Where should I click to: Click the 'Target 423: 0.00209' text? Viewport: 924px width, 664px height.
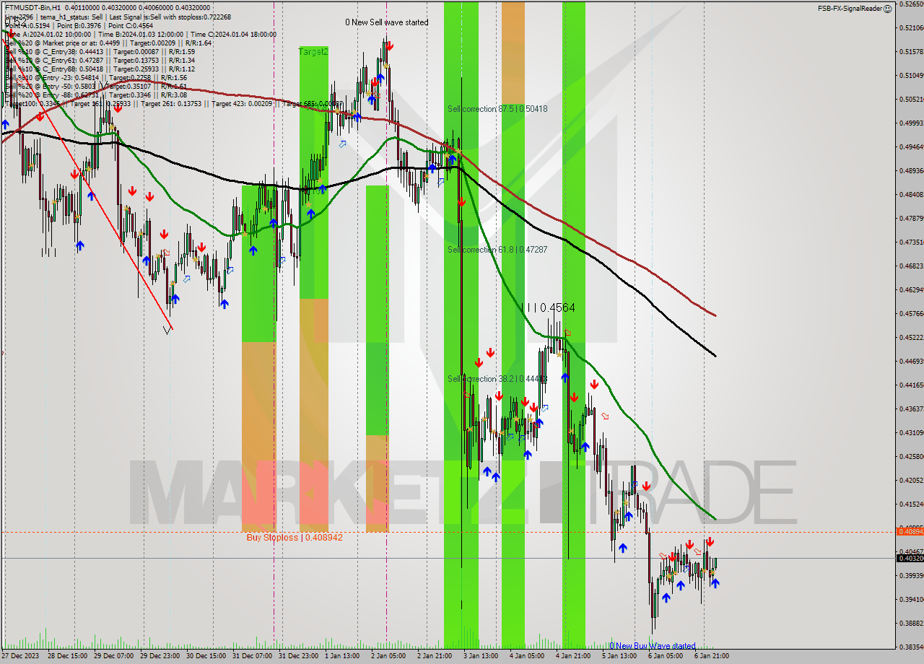(241, 103)
